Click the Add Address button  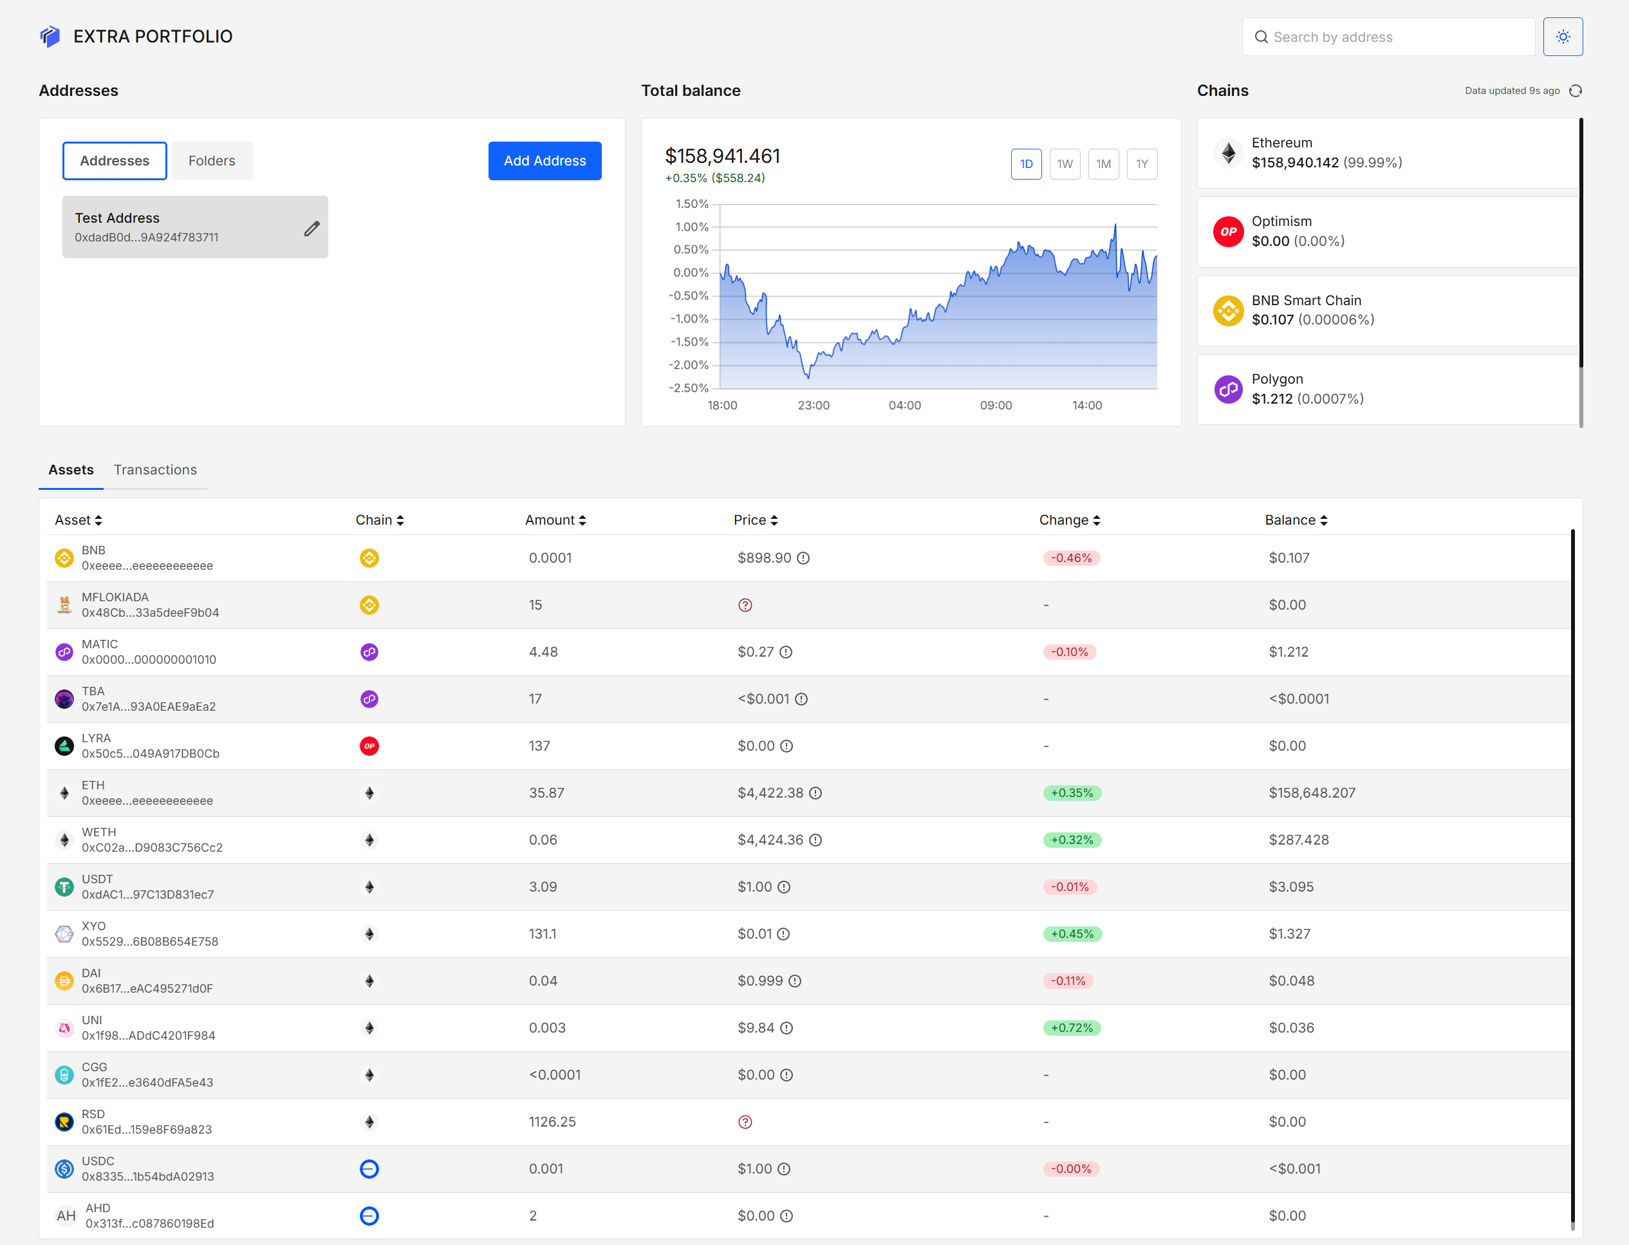point(545,161)
